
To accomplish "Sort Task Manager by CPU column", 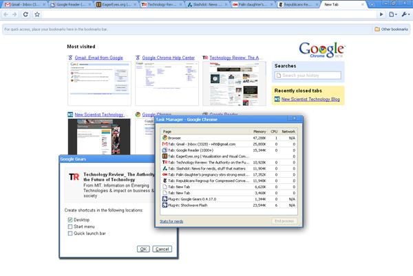I will (x=274, y=131).
